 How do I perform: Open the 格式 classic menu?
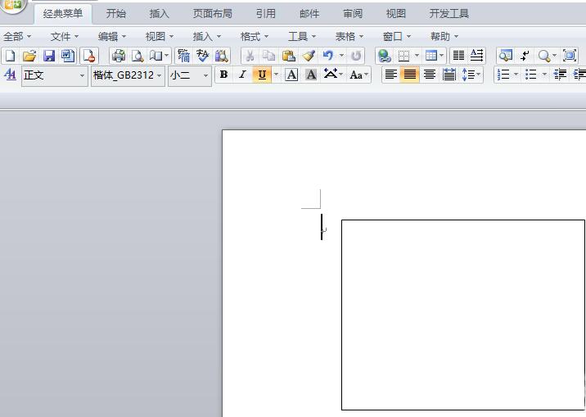pos(255,37)
